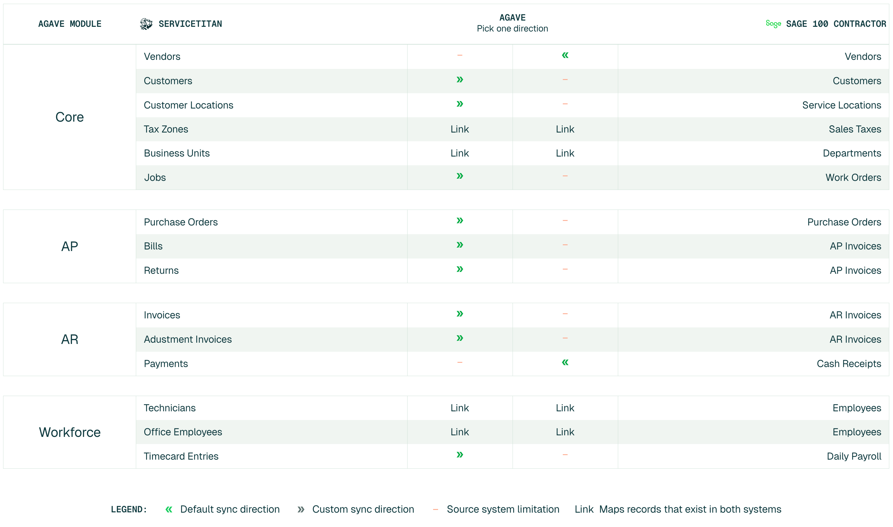Click the right arrow in Bills row
Screen dimensions: 893x527
pos(460,245)
